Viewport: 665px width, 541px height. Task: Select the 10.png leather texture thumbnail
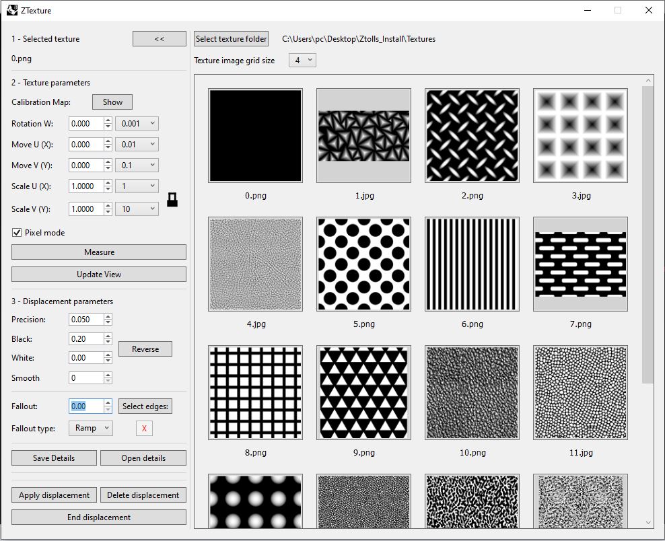click(x=472, y=392)
